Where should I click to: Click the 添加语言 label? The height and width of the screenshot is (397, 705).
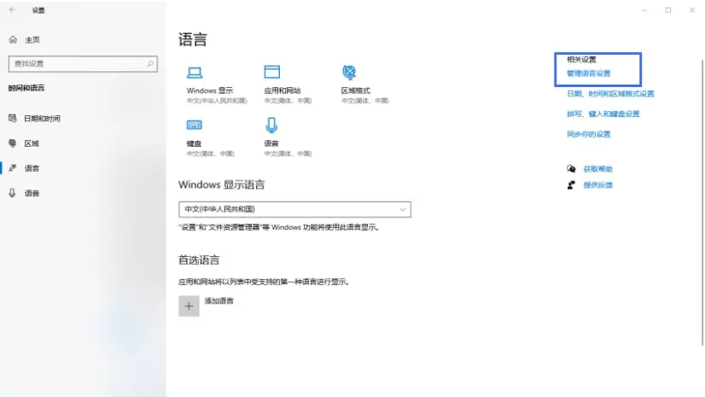click(x=219, y=301)
